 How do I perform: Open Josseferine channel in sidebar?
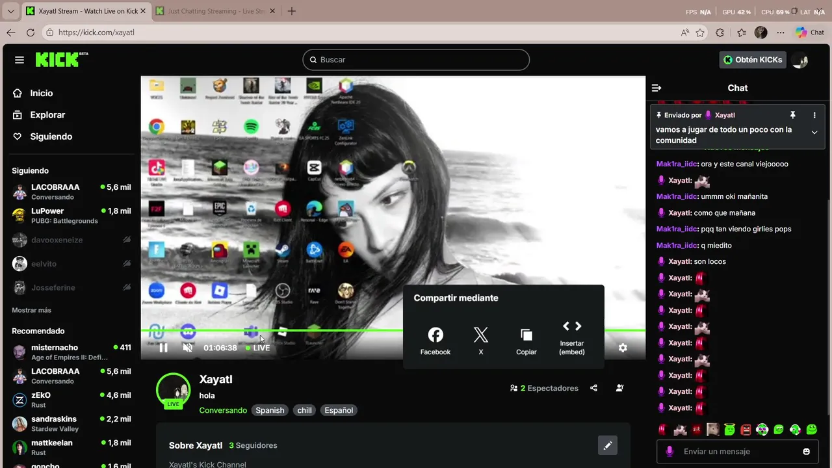[71, 287]
